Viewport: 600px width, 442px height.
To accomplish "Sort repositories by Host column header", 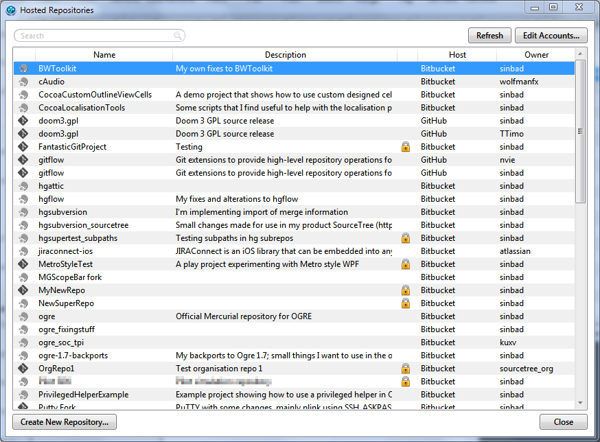I will point(457,55).
